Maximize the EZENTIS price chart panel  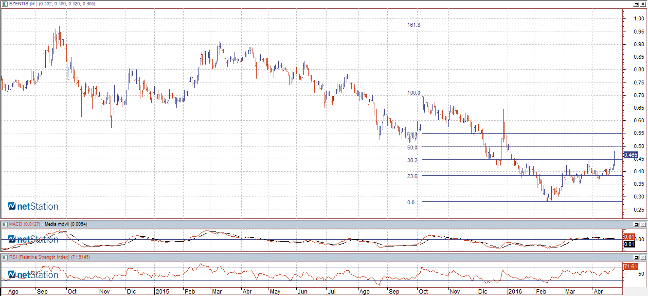click(636, 4)
